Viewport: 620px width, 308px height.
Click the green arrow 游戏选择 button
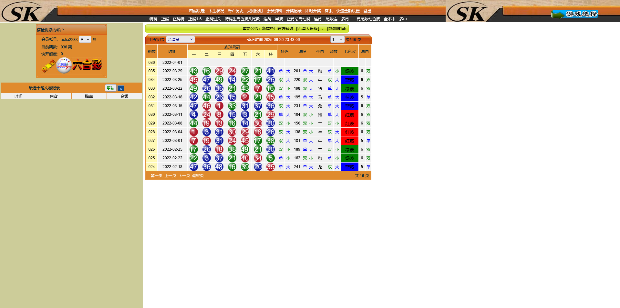pos(574,14)
